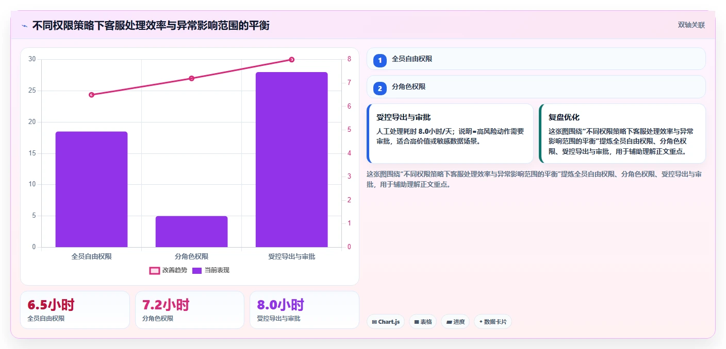Click the Chart.js tag

tap(386, 322)
